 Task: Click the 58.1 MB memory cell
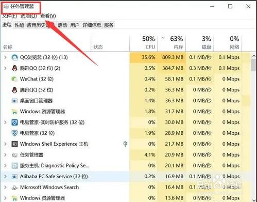(172, 79)
